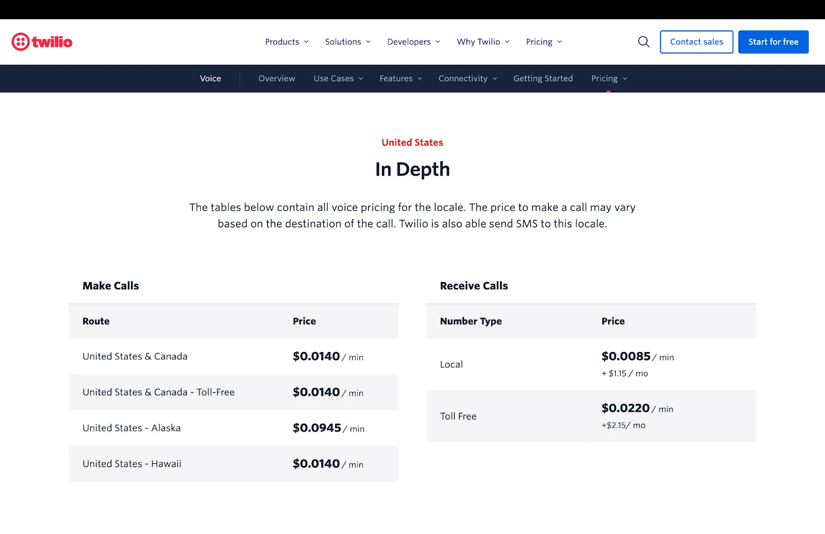The width and height of the screenshot is (825, 534).
Task: Click the +$2.15/ mo fee
Action: pyautogui.click(x=623, y=425)
